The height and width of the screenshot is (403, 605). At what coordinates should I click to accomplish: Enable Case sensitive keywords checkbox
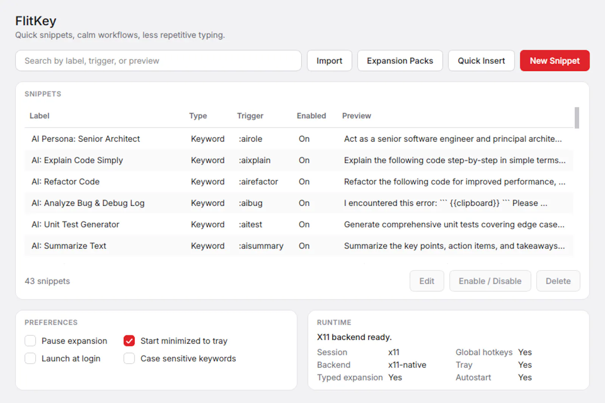tap(129, 358)
